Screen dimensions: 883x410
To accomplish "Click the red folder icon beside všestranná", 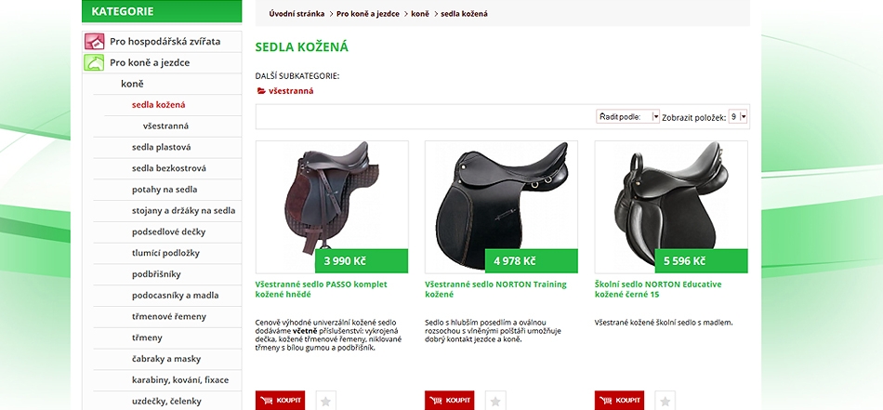I will click(261, 91).
